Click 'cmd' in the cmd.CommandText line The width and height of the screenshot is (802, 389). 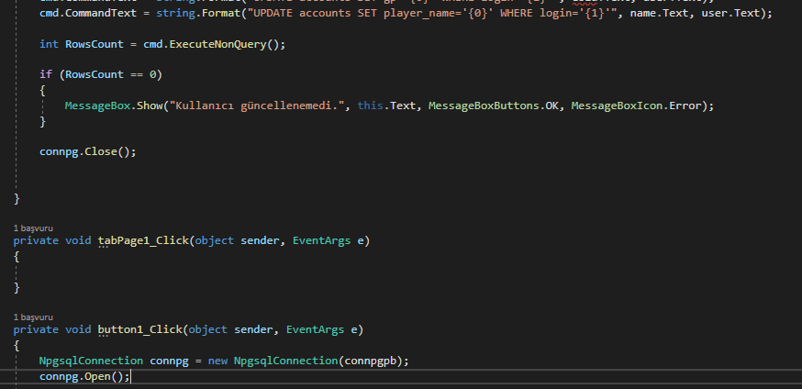click(50, 13)
